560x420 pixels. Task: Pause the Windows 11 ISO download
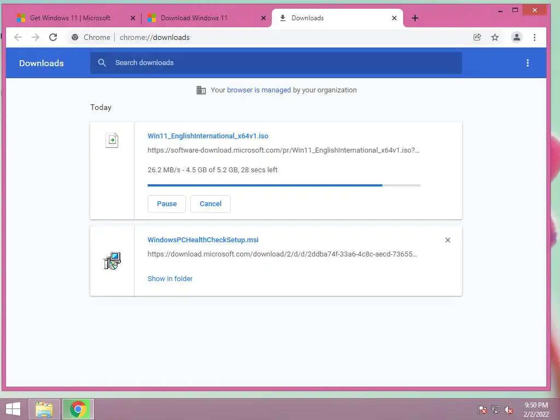(167, 204)
